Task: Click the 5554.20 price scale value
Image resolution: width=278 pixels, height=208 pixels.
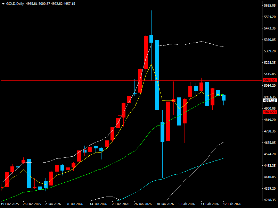Action: click(x=270, y=17)
